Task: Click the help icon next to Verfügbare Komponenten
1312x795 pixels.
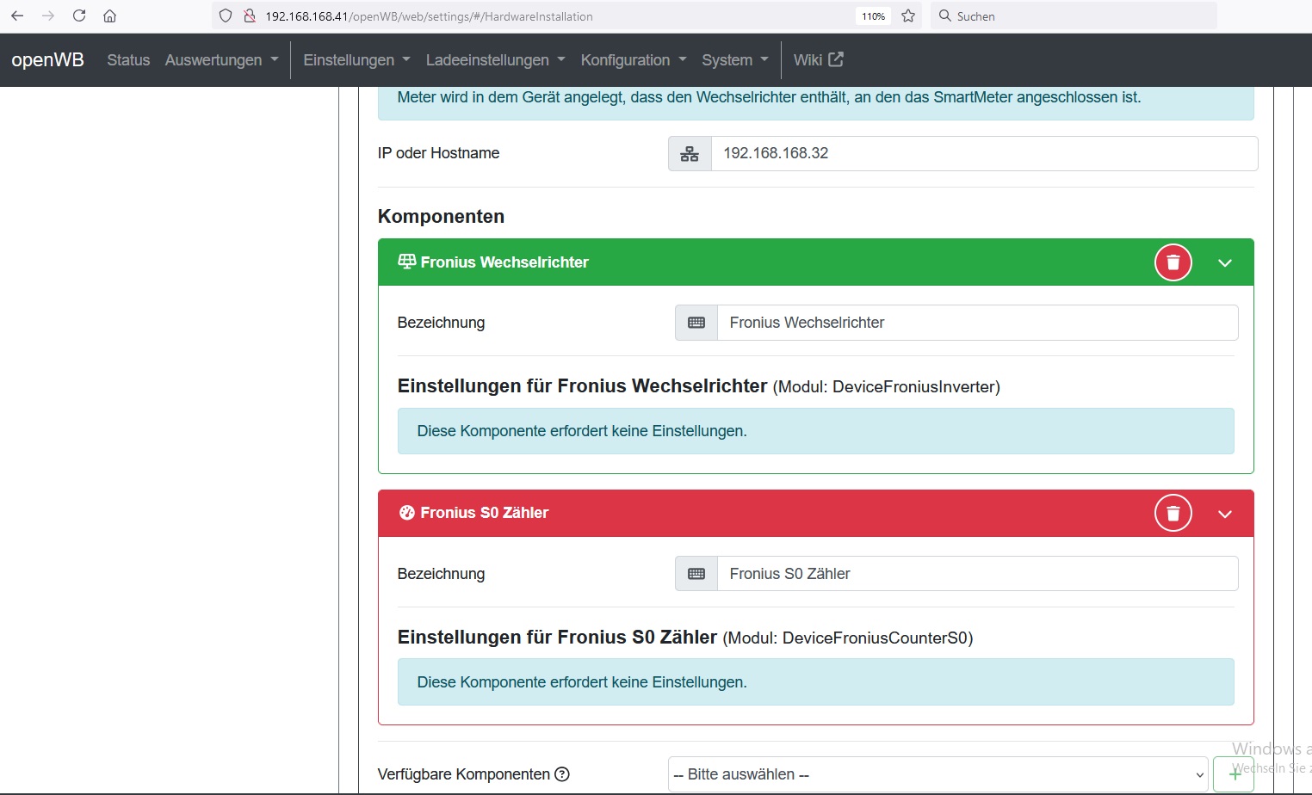Action: click(x=562, y=774)
